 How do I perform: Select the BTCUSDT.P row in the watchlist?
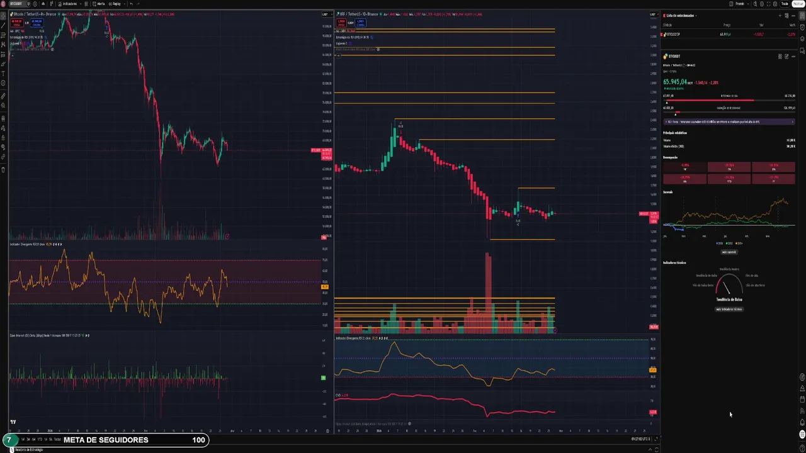pos(729,34)
